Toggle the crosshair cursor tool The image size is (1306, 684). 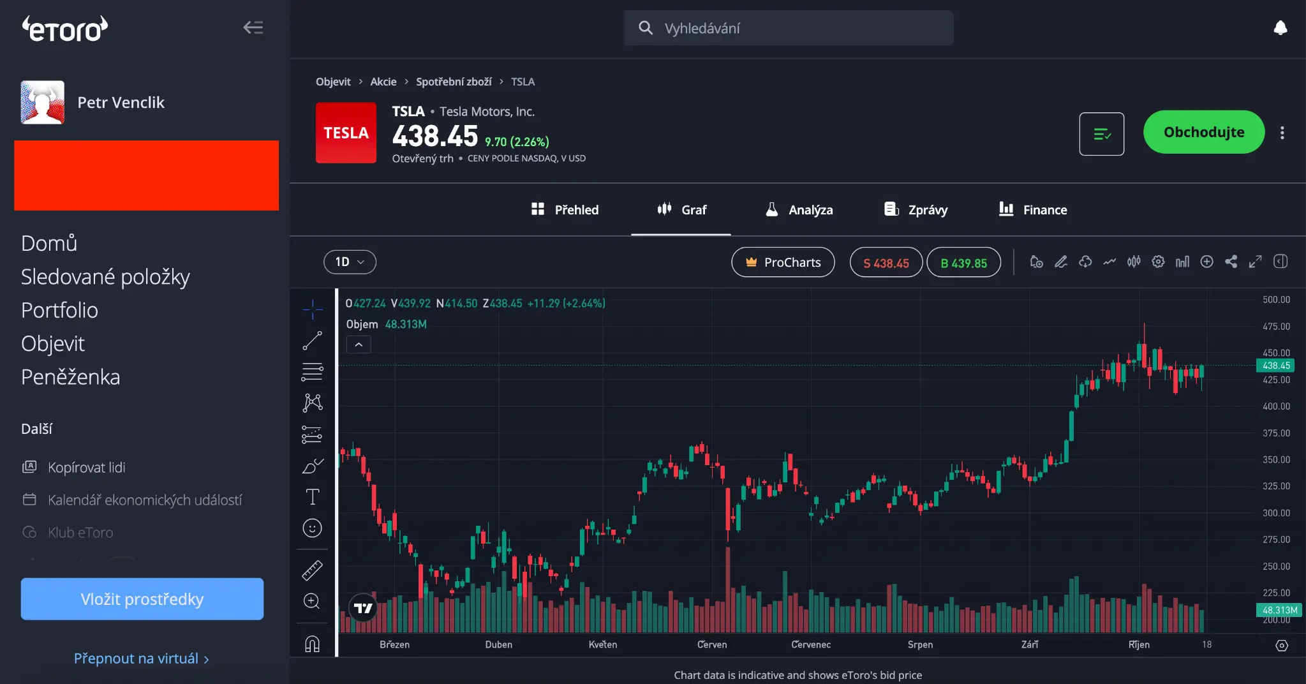pos(312,309)
